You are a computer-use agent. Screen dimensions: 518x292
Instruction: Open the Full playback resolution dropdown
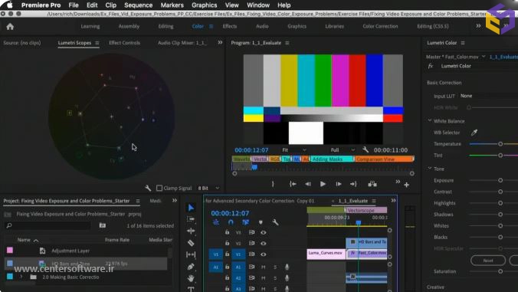(x=343, y=150)
